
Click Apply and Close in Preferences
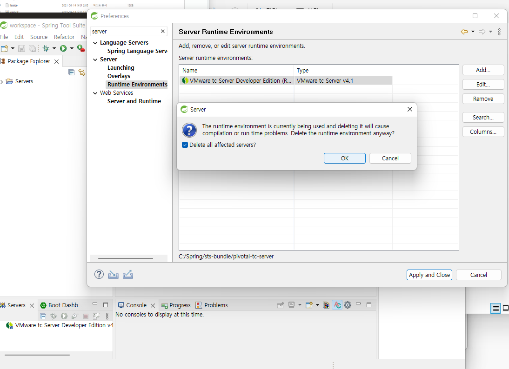[x=429, y=275]
